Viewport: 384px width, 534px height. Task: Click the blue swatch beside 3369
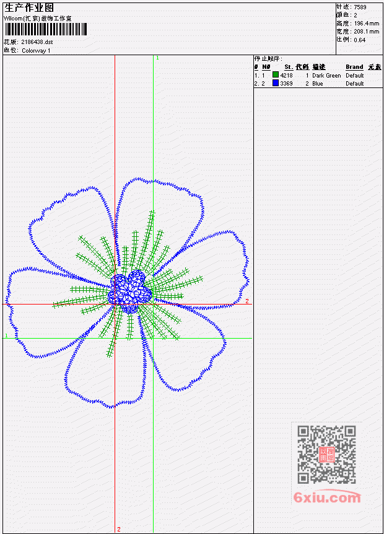click(276, 82)
